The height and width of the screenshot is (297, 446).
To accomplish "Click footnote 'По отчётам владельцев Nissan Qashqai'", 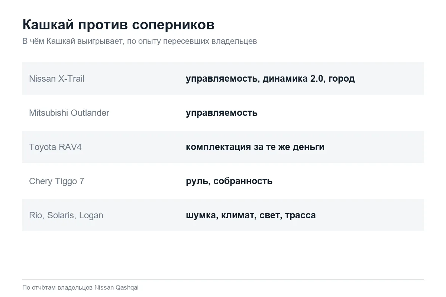I will pos(80,287).
